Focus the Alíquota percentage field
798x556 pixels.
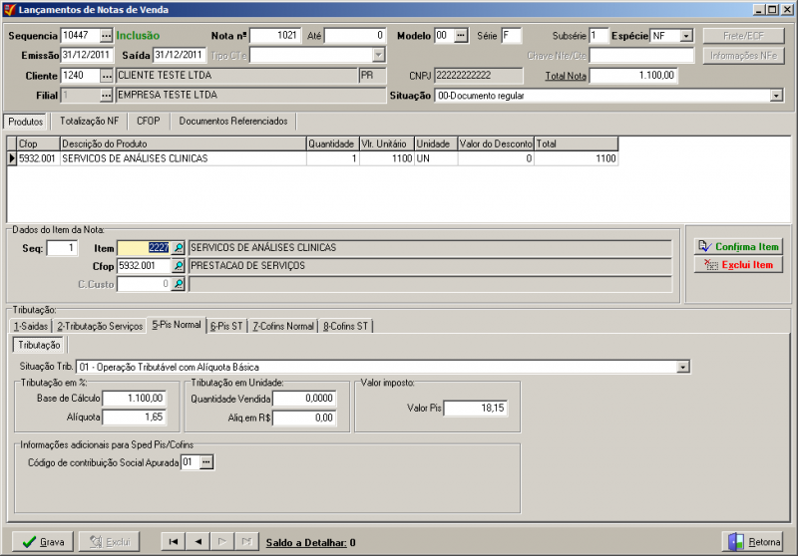point(134,417)
